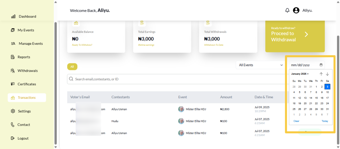Expand the January 2026 month selector
Image resolution: width=340 pixels, height=149 pixels.
(x=300, y=74)
